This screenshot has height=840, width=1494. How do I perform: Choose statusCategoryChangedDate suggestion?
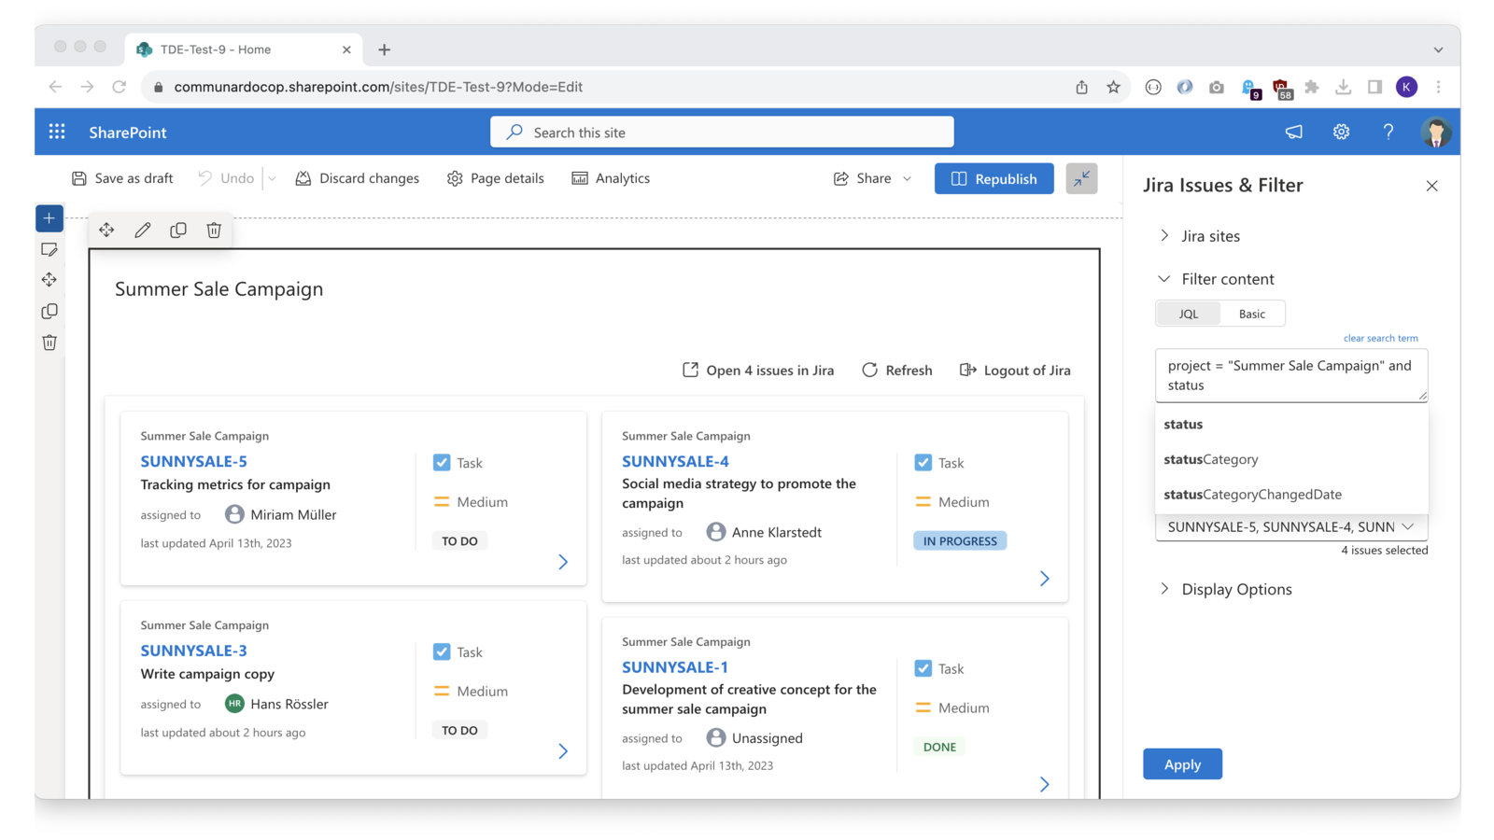point(1252,495)
